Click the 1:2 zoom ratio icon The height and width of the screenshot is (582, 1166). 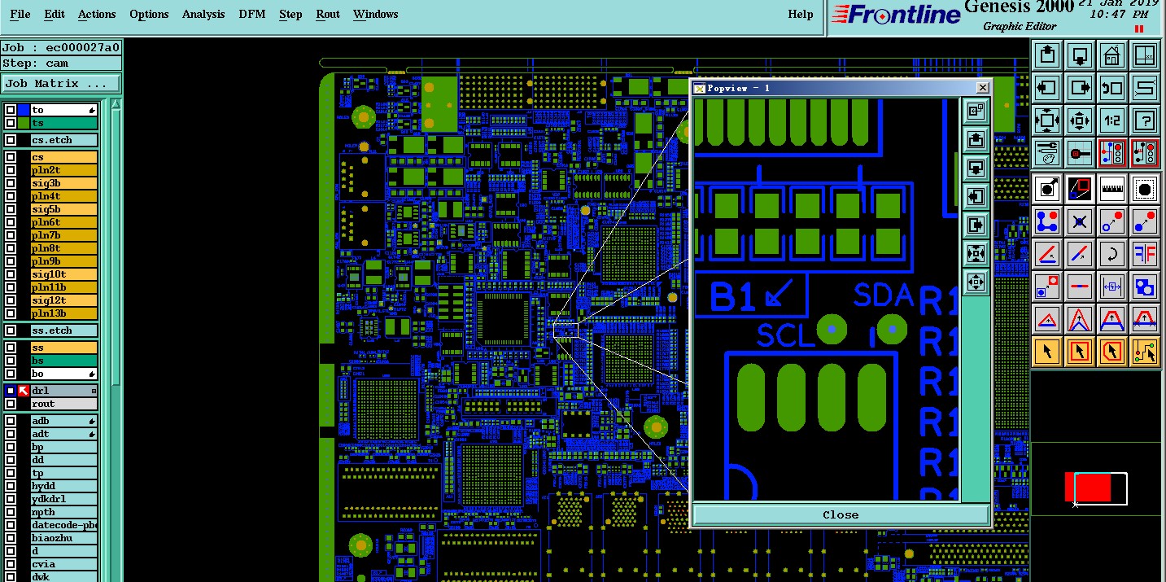[x=1112, y=120]
